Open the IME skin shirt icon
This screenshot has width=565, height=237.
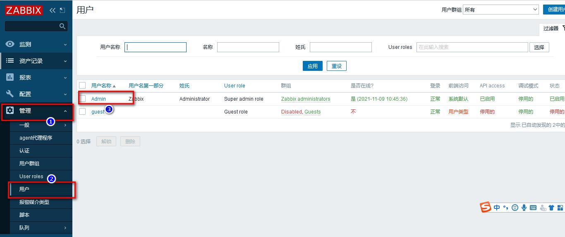[x=551, y=208]
